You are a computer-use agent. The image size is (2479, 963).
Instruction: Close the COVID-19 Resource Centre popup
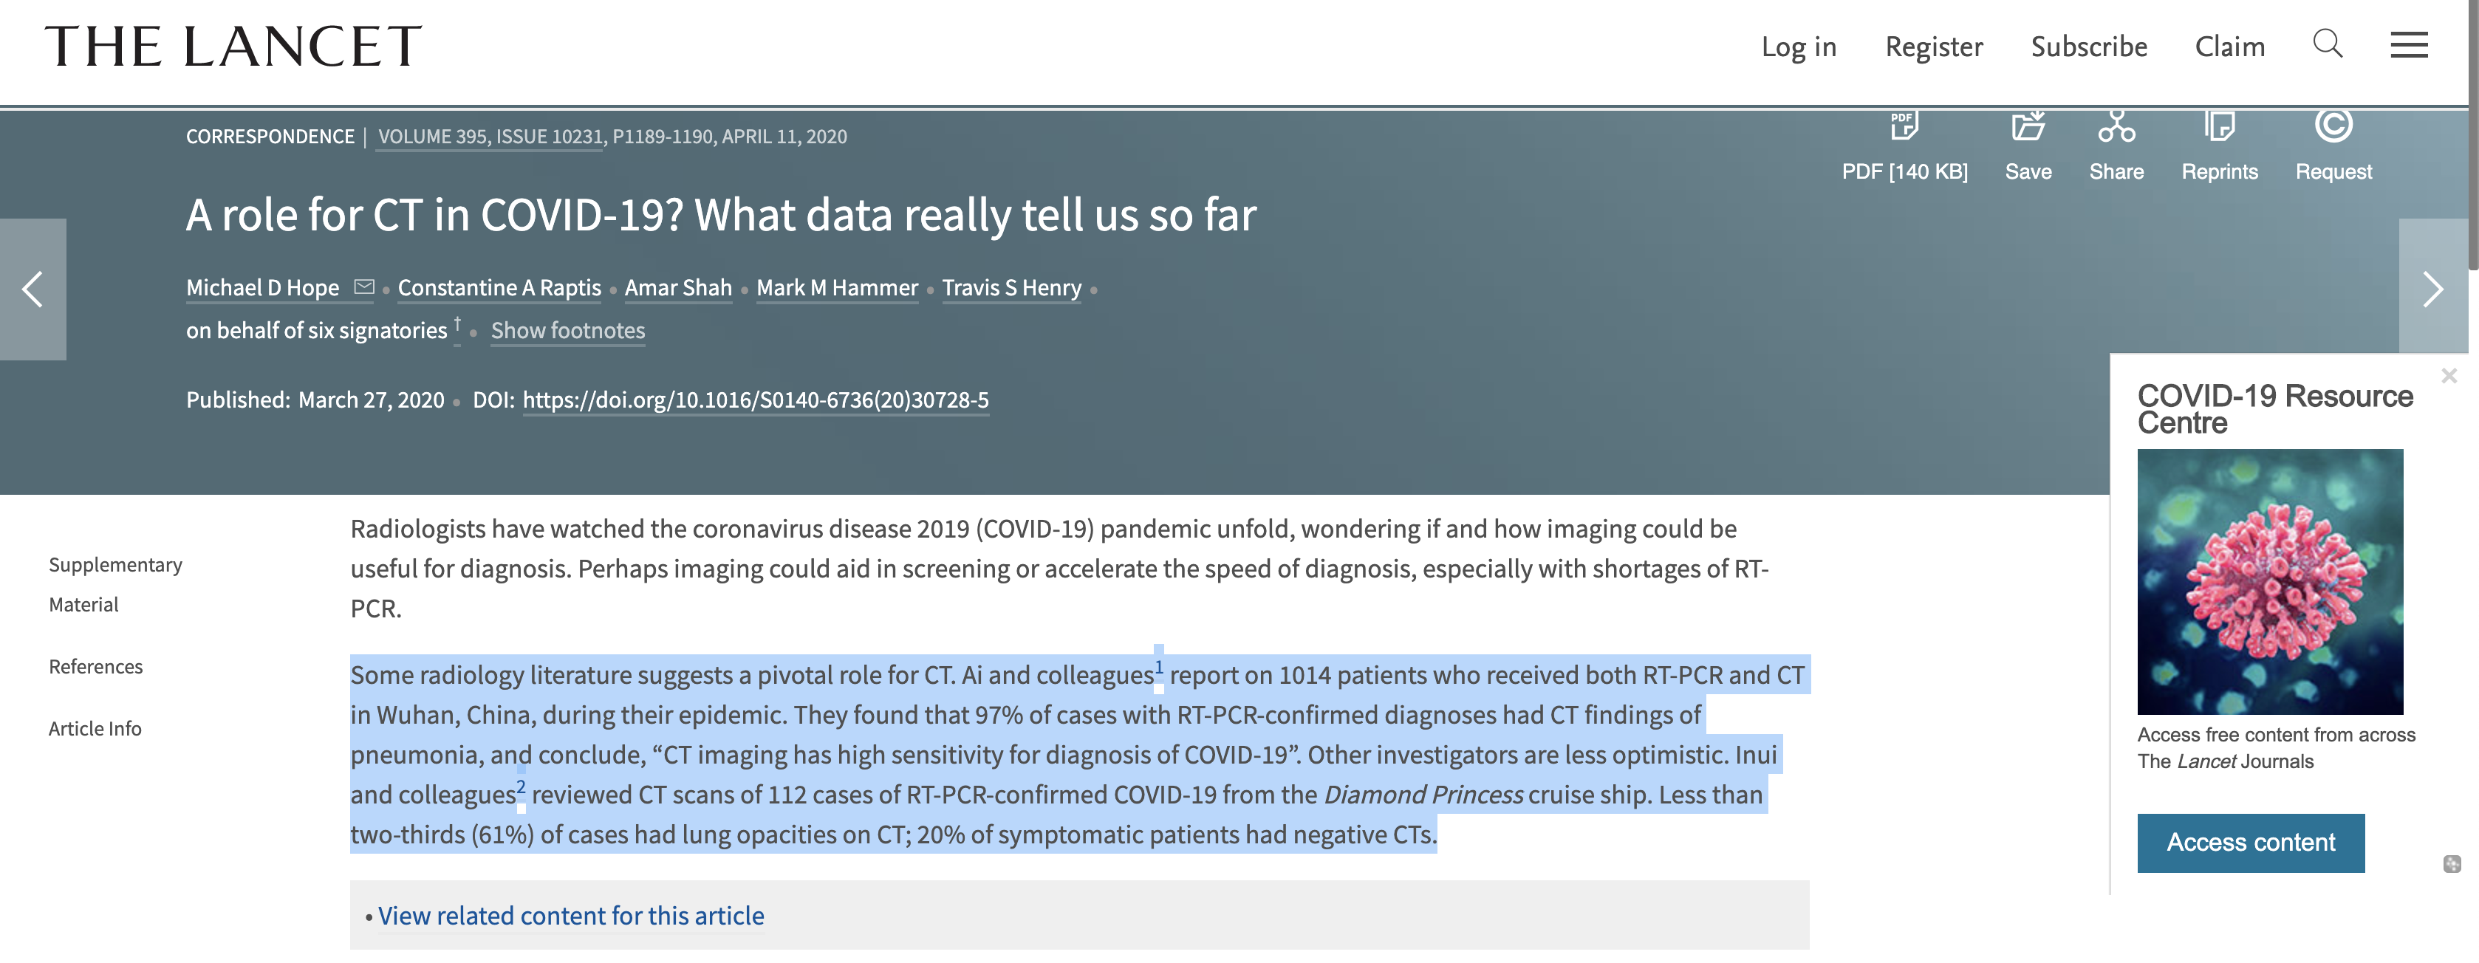2448,376
